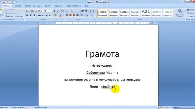The width and height of the screenshot is (195, 109).
Task: Click Replace (Заменить) in editing group
Action: pyautogui.click(x=191, y=13)
